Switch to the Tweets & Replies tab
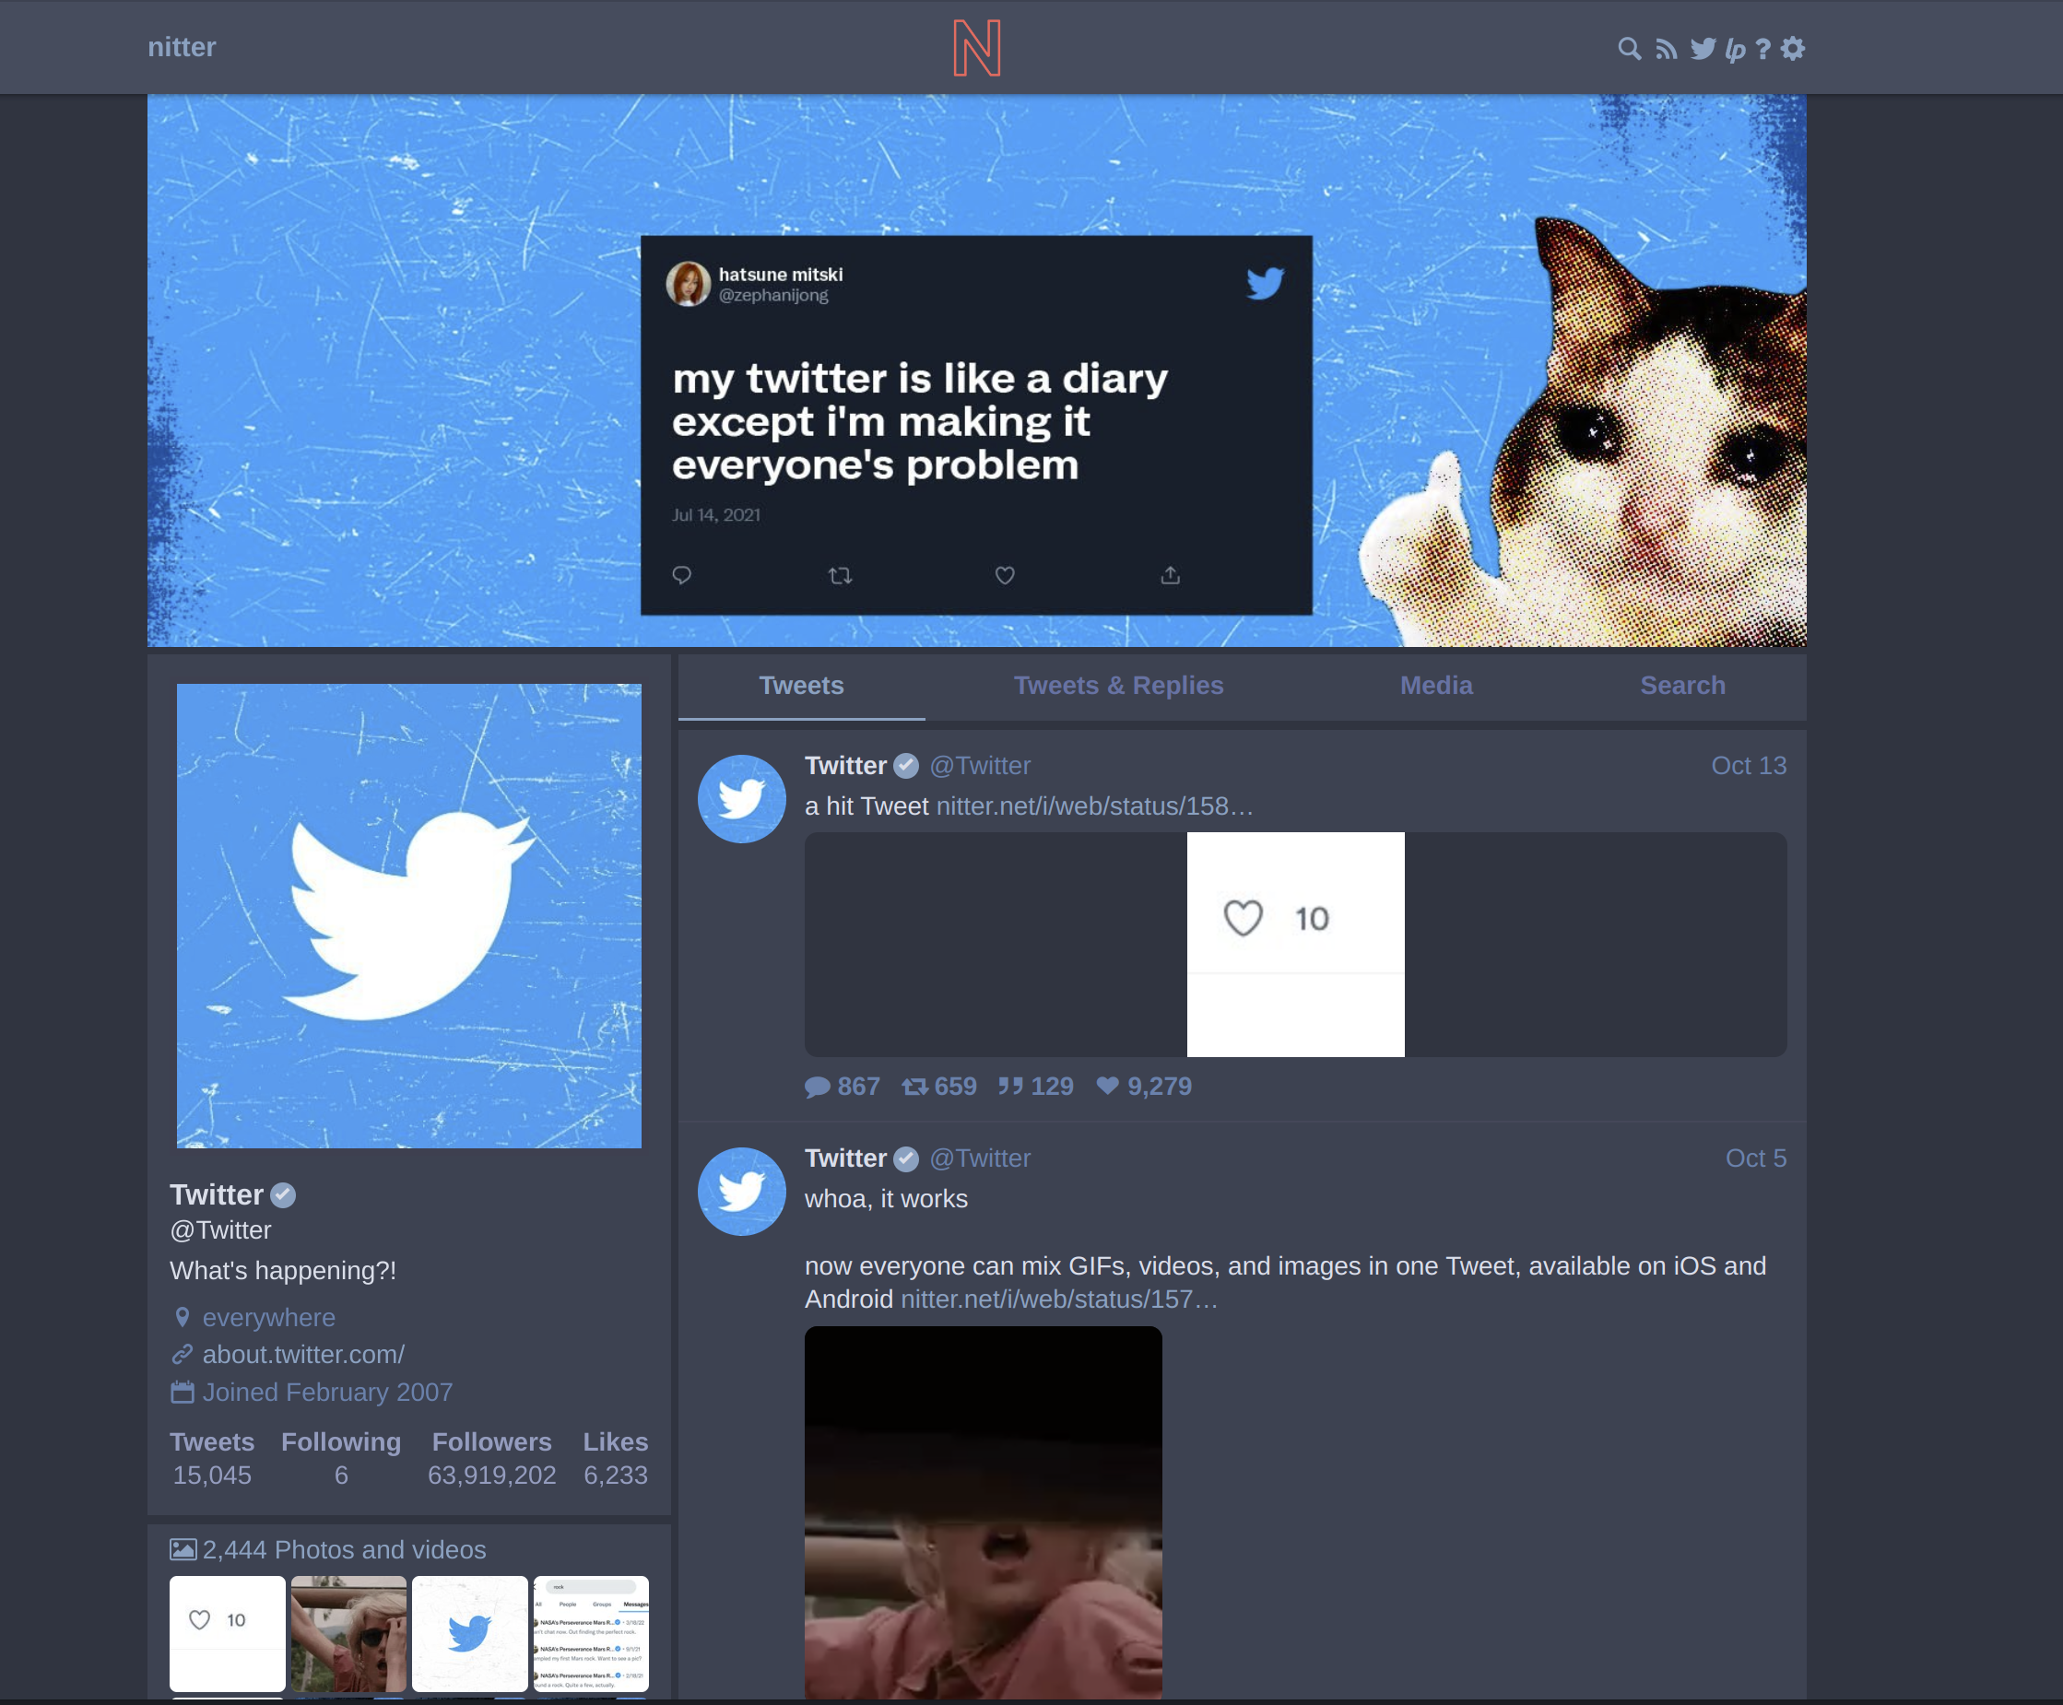 point(1118,686)
